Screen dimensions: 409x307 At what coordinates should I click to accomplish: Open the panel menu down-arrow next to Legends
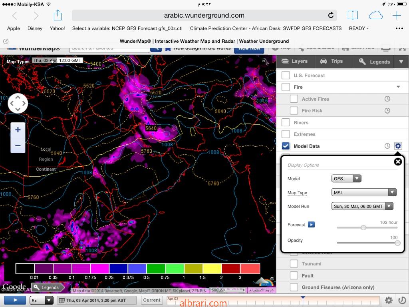pos(401,62)
